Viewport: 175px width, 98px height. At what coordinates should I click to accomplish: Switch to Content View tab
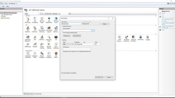[x=37, y=94]
